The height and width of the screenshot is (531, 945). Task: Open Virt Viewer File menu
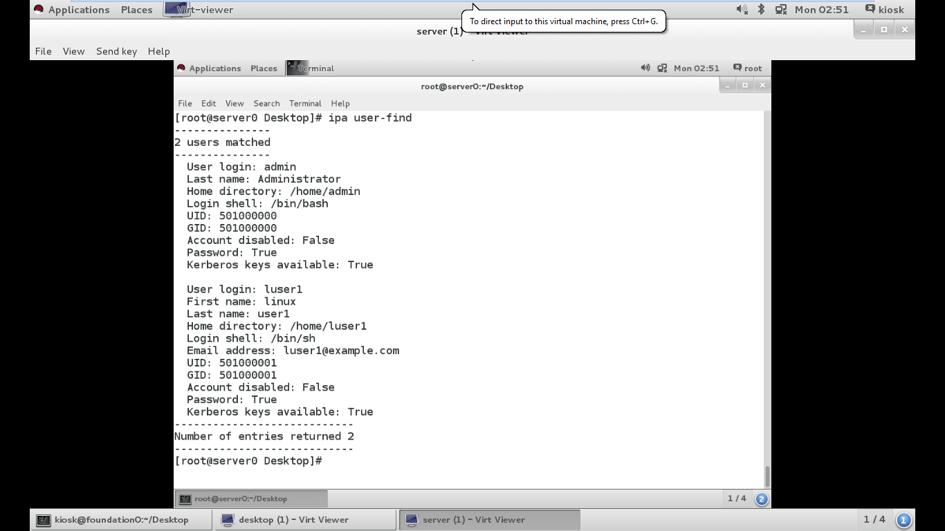(43, 51)
